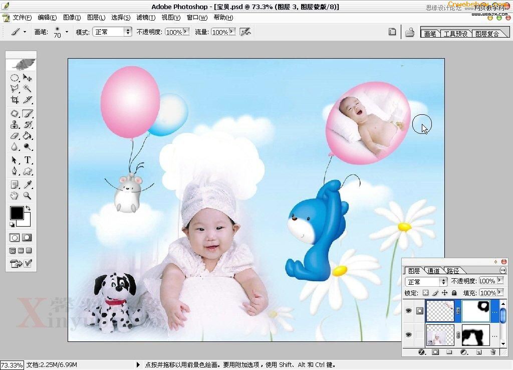Reset default foreground and background colors
Viewport: 513px width, 370px height.
(12, 224)
